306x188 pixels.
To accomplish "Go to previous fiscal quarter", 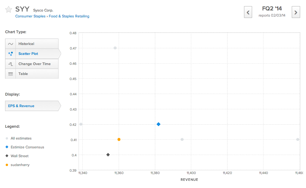I will click(248, 12).
